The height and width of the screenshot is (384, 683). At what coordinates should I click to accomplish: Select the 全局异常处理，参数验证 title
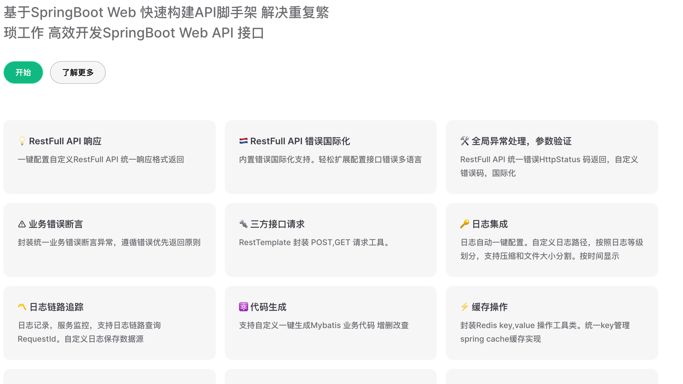[522, 141]
